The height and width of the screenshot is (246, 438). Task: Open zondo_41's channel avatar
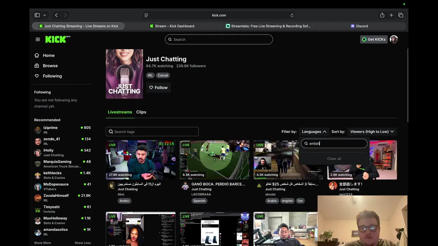point(38,141)
